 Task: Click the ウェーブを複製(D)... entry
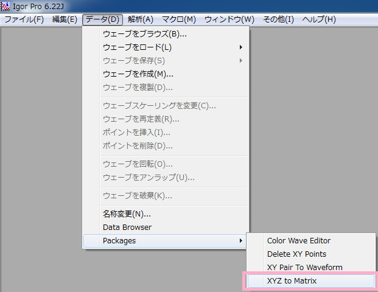[x=166, y=88]
